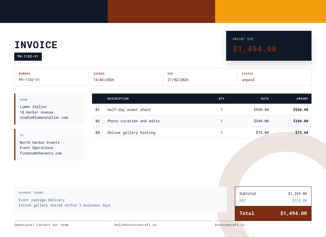326x237 pixels.
Task: Click the North Harbor Events recipient name
Action: pyautogui.click(x=39, y=143)
